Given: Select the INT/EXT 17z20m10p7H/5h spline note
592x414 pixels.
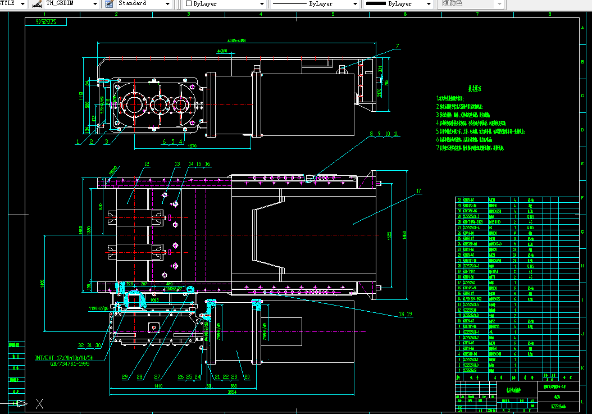Looking at the screenshot, I should coord(64,358).
